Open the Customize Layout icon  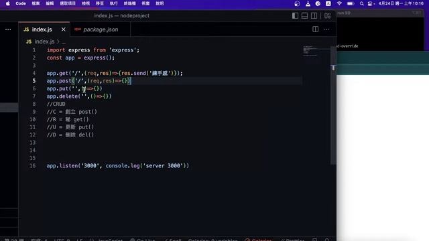click(328, 16)
